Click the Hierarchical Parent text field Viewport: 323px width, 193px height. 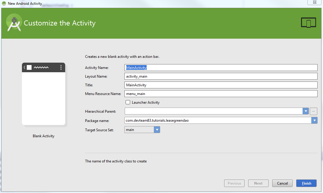pos(214,111)
